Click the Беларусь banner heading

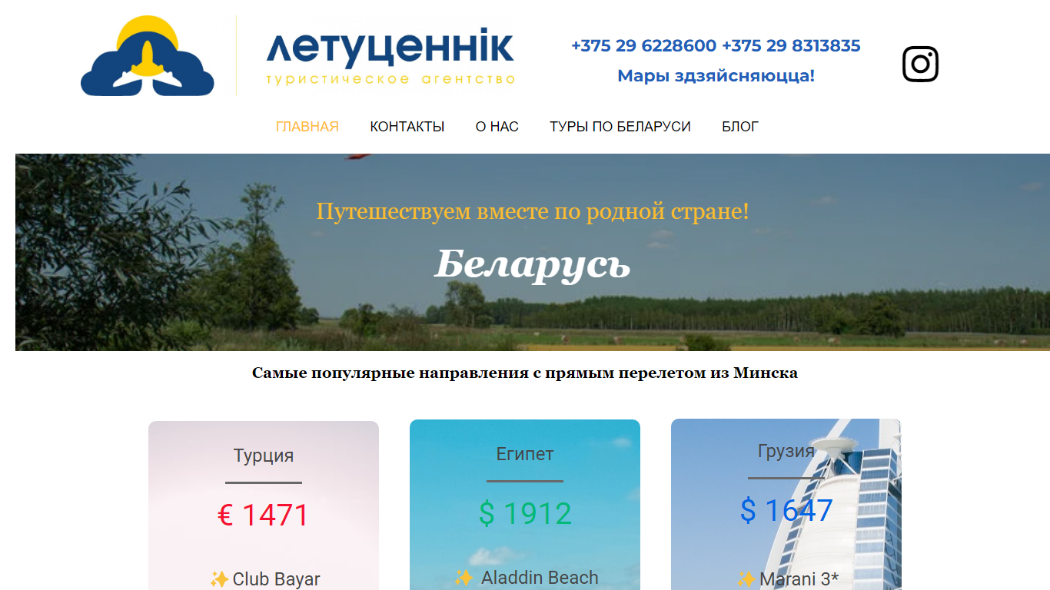[x=533, y=264]
